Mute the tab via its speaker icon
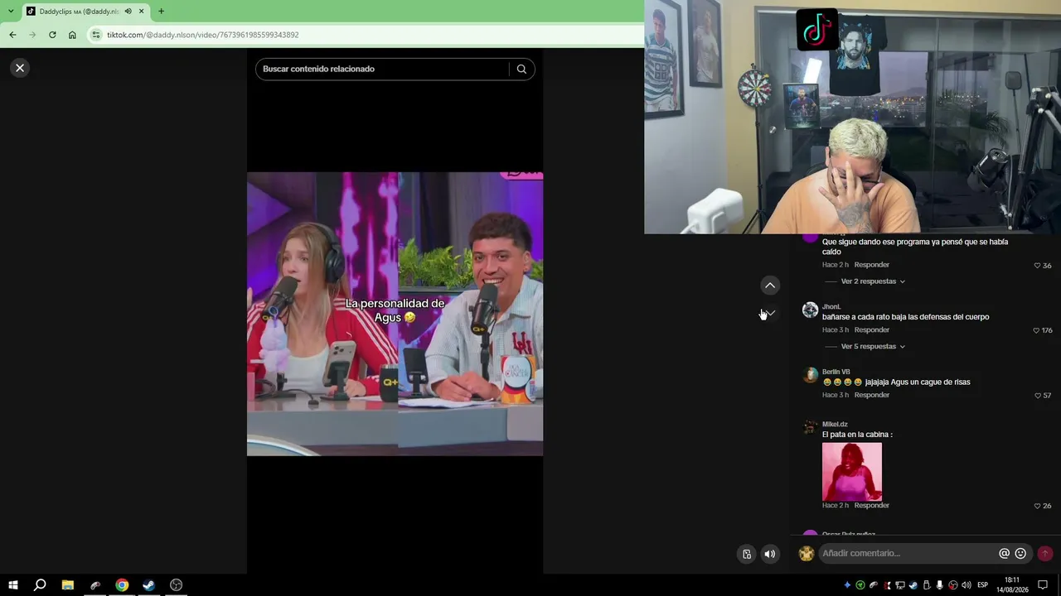 pos(128,12)
